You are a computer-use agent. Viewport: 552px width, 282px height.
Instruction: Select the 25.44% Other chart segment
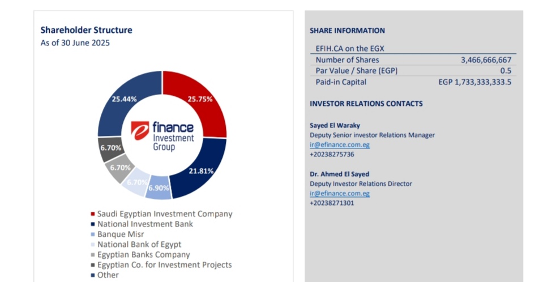124,99
